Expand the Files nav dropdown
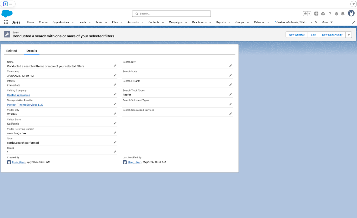 121,22
